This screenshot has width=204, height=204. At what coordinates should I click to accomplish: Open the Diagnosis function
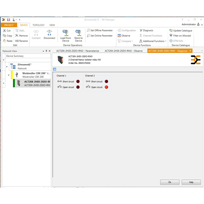pyautogui.click(x=146, y=30)
